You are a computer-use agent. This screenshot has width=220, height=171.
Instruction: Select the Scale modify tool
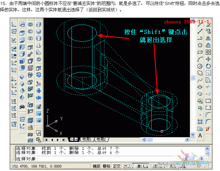pos(208,73)
